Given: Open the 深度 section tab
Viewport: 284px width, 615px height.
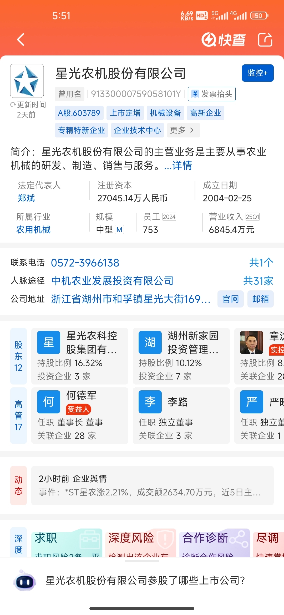Looking at the screenshot, I should pos(18,542).
